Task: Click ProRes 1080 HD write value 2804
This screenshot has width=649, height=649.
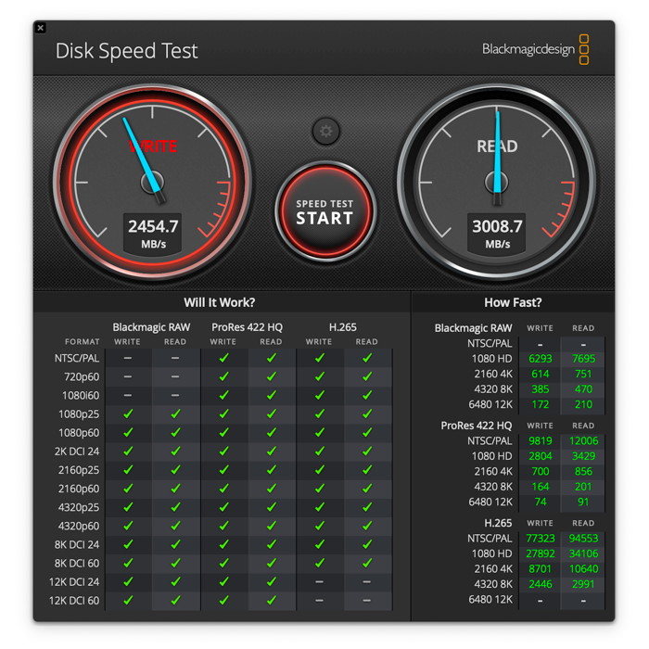Action: [x=541, y=456]
